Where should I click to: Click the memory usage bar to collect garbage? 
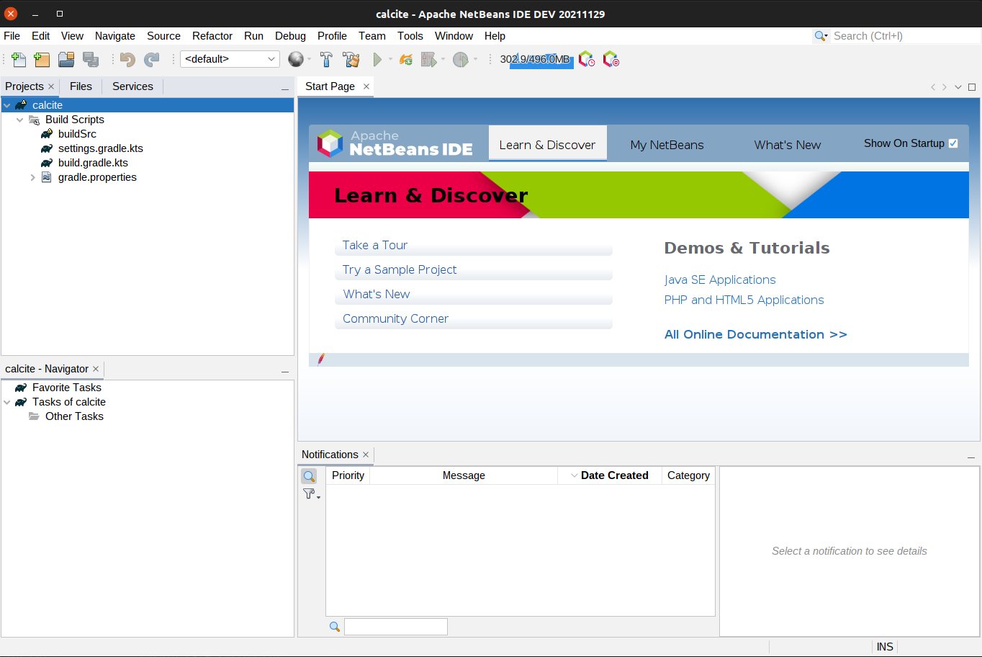point(536,60)
